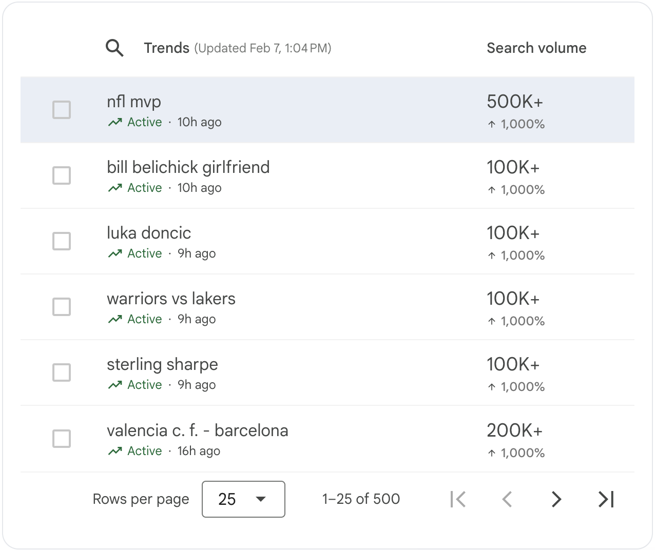Screen dimensions: 655x550
Task: Open the luka doncic trend
Action: 149,233
